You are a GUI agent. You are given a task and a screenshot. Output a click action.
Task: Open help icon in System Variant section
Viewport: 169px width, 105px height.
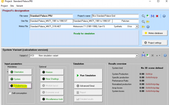pos(165,55)
